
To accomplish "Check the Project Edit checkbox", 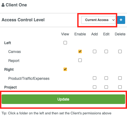I will (106, 87).
